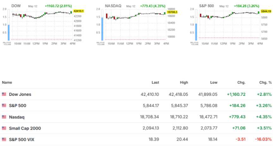The image size is (273, 147).
Task: Click S&P 500 high value 5,845.37
Action: [x=179, y=106]
